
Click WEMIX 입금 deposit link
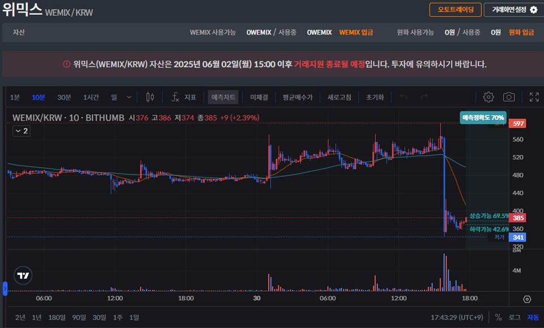pos(356,32)
